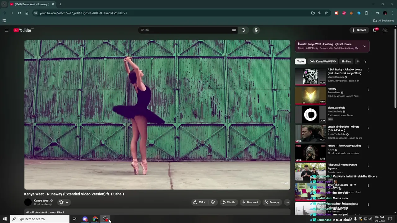397x223 pixels.
Task: Install app icon in address bar
Action: pyautogui.click(x=313, y=13)
